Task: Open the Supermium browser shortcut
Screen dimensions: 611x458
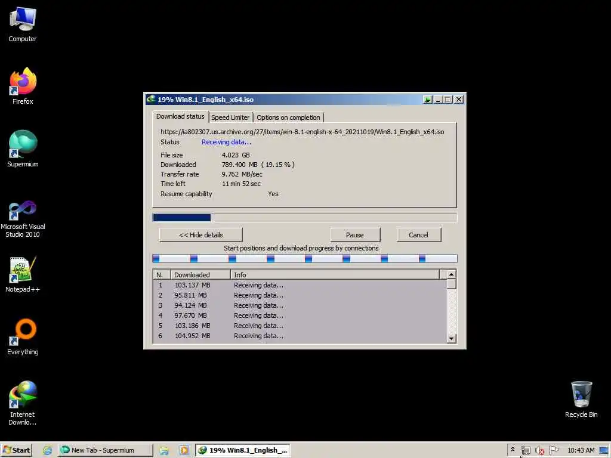Action: 23,148
